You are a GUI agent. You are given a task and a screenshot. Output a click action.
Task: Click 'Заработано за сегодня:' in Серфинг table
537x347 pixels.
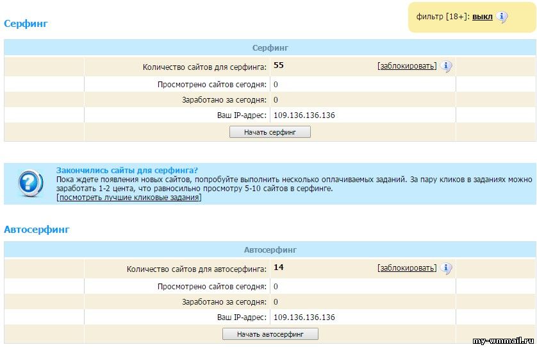pos(224,100)
